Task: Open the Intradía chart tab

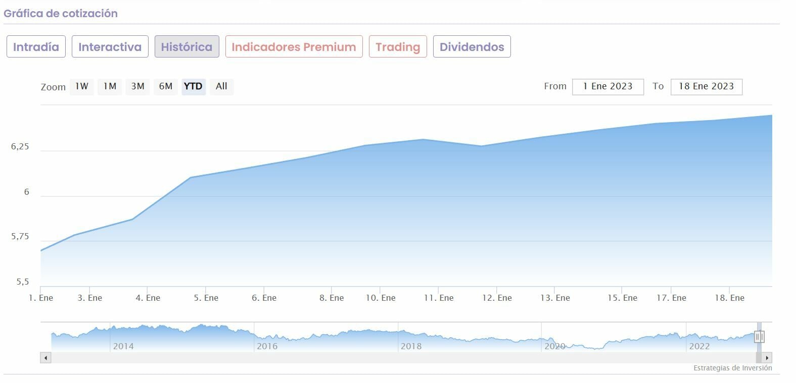Action: 36,47
